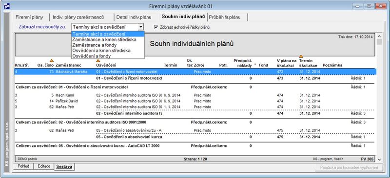Choose 'Zaměstnance a fondy' option
The image size is (390, 178).
108,45
